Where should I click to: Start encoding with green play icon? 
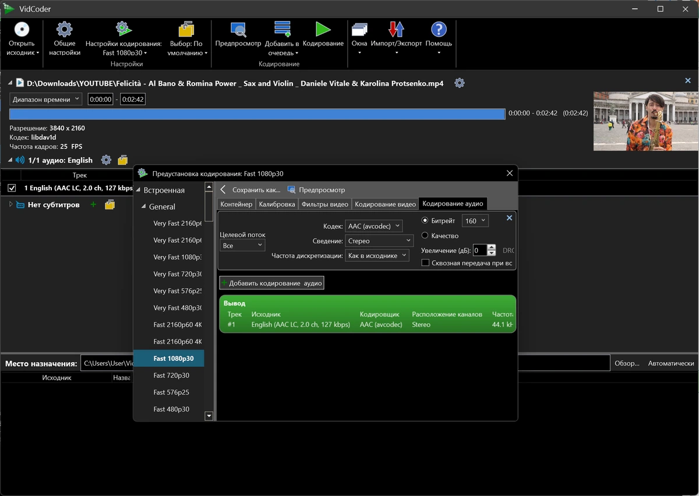point(323,29)
